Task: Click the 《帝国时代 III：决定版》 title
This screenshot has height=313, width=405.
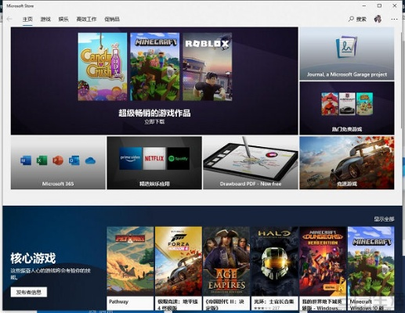Action: (x=225, y=304)
